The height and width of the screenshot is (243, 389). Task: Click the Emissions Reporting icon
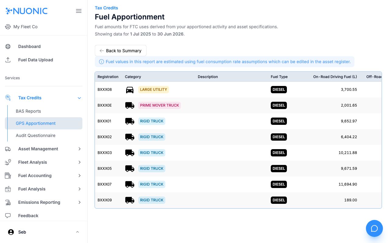(x=8, y=202)
